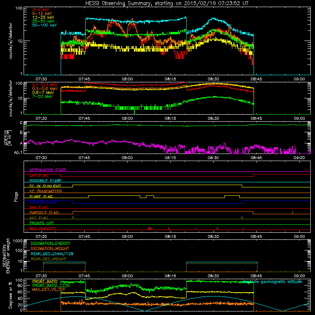Select the SC_IN_SUNLIGHT flag label
The width and height of the screenshot is (315, 315).
point(45,186)
